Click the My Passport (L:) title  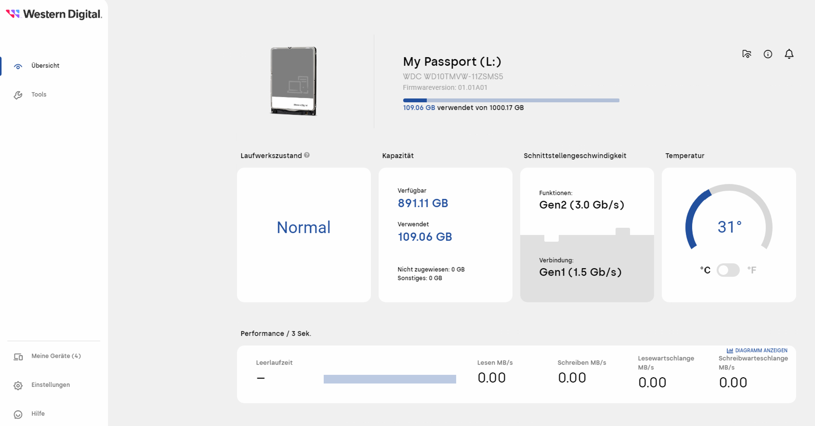pos(452,61)
